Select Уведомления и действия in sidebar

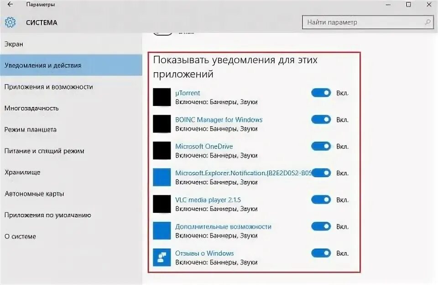point(71,65)
